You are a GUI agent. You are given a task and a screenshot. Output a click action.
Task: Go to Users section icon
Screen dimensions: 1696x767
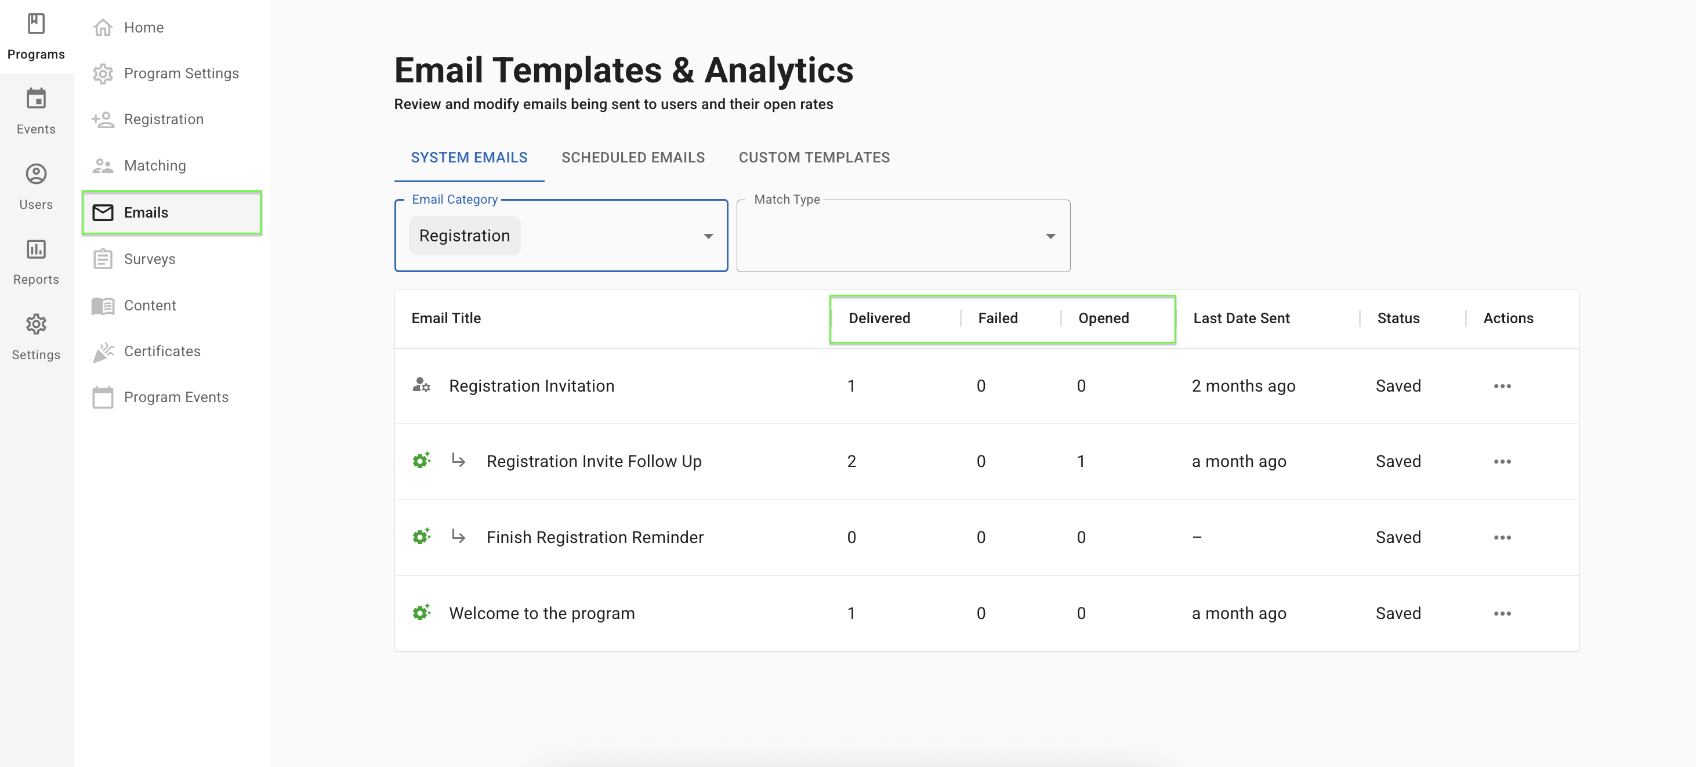(35, 175)
